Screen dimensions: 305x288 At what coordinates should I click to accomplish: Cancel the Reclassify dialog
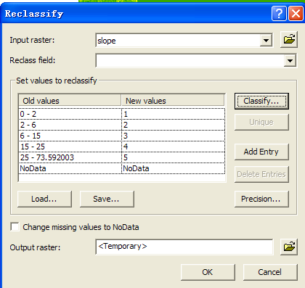coord(270,272)
